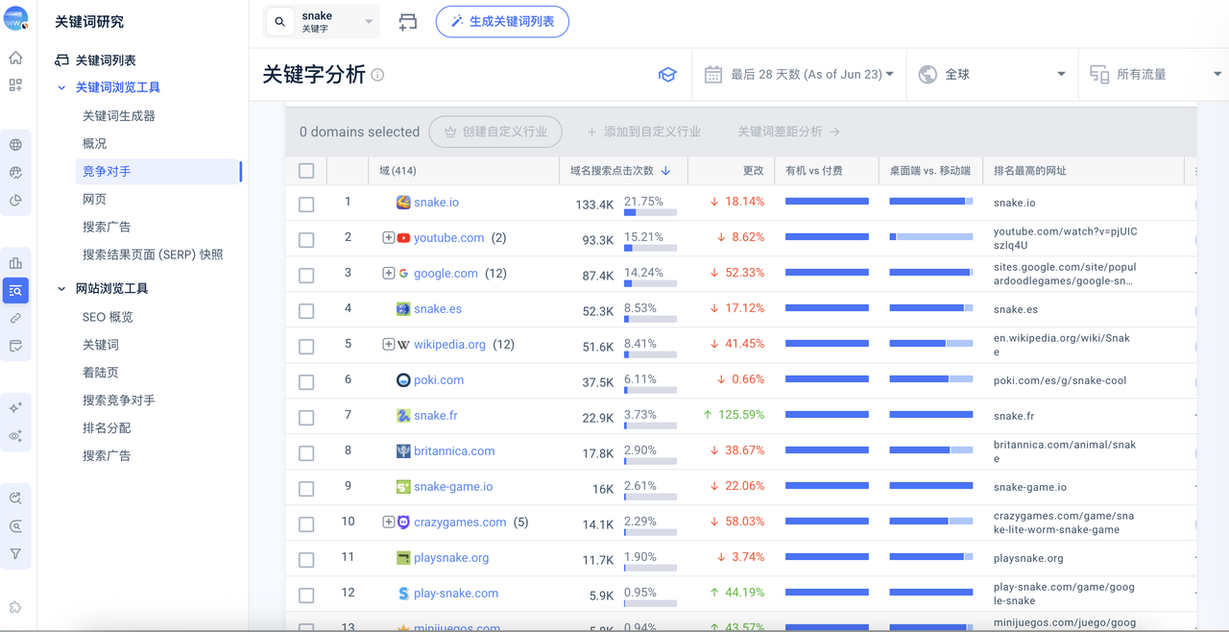Click the home icon in left sidebar
1229x632 pixels.
click(x=15, y=58)
